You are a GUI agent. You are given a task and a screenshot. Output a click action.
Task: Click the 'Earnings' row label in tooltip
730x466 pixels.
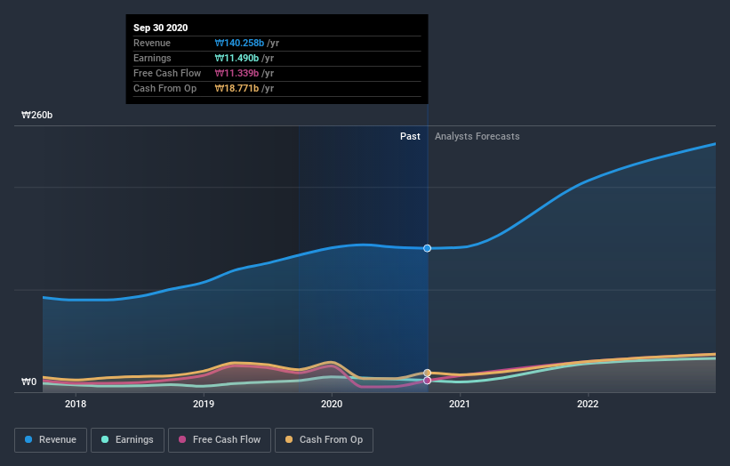coord(152,58)
